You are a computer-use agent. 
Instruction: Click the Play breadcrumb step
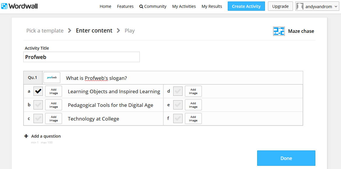point(130,31)
